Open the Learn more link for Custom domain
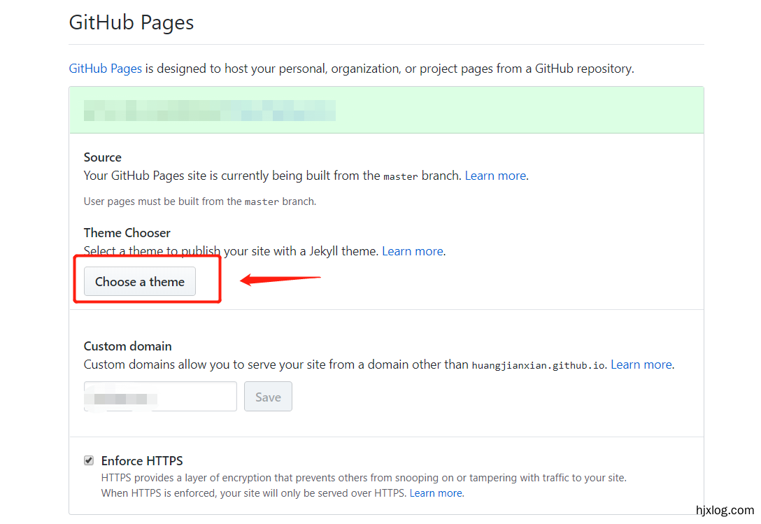 (x=641, y=364)
